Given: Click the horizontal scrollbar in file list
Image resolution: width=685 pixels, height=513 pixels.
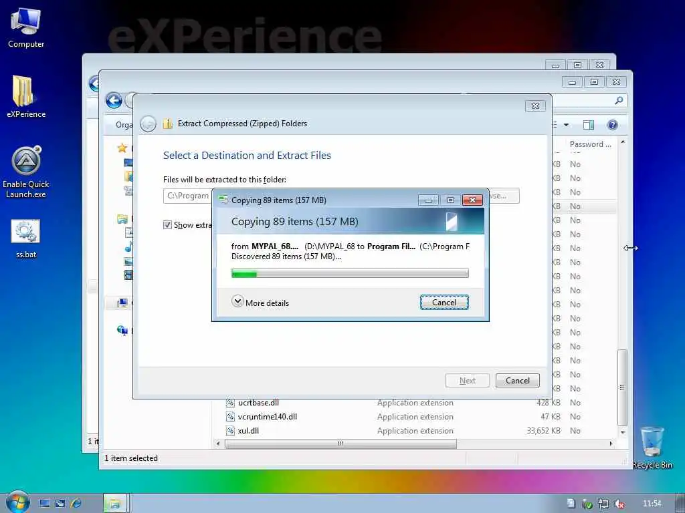Looking at the screenshot, I should coord(340,444).
